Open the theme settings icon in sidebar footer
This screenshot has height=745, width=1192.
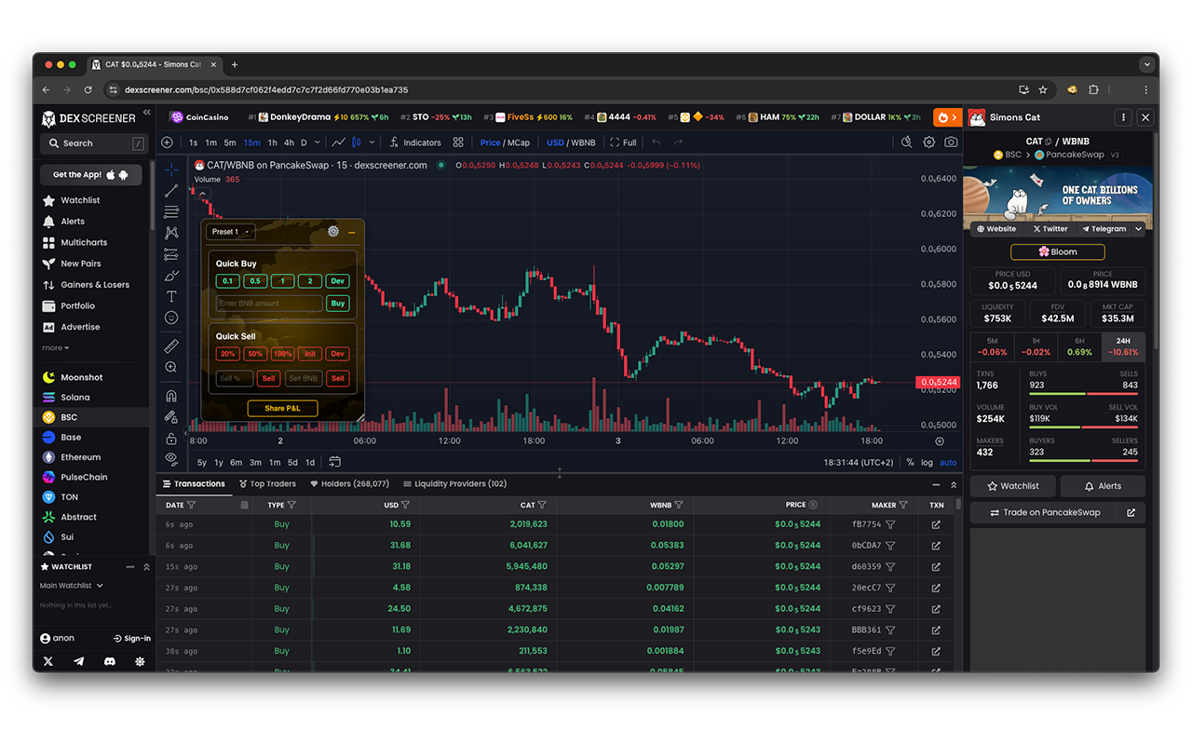(140, 661)
